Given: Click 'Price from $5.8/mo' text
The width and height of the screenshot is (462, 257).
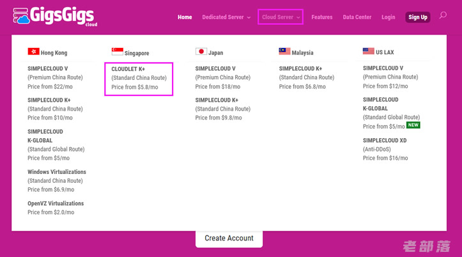Looking at the screenshot, I should click(135, 87).
